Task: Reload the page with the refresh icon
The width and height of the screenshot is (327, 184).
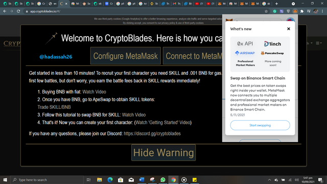Action: coord(18,11)
